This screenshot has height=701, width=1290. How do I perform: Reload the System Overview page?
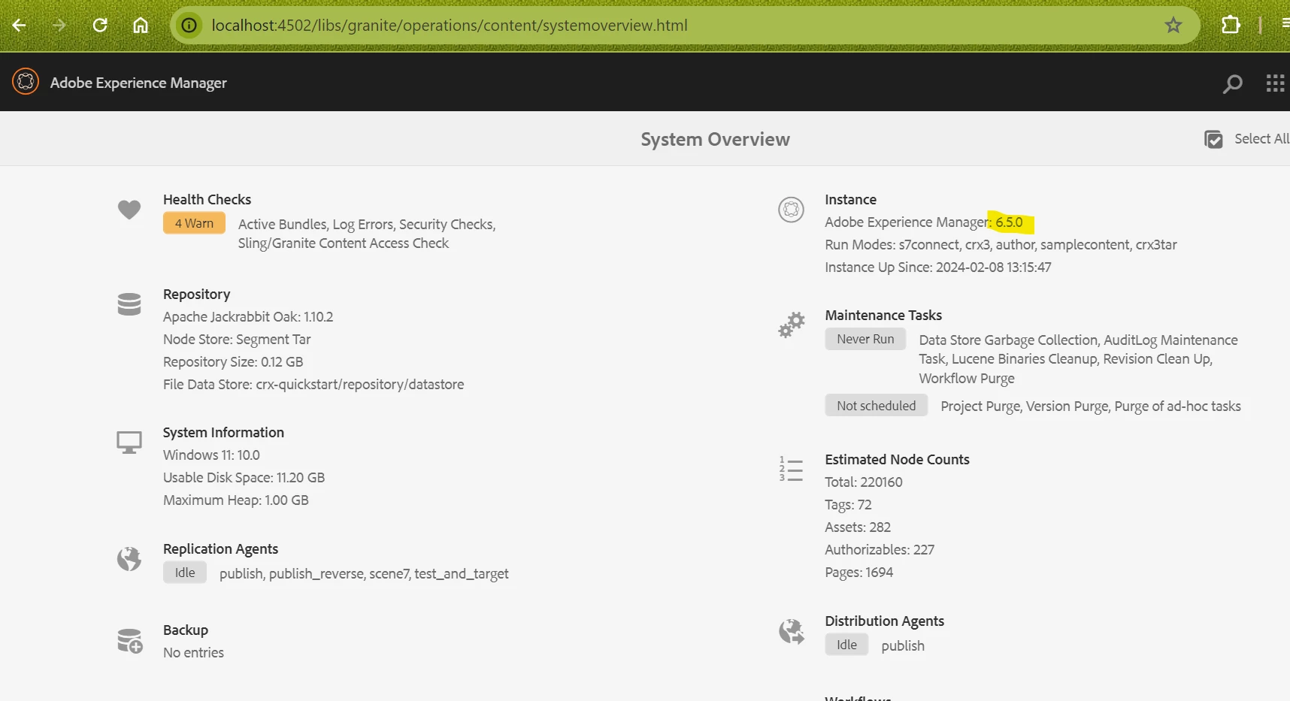point(100,26)
